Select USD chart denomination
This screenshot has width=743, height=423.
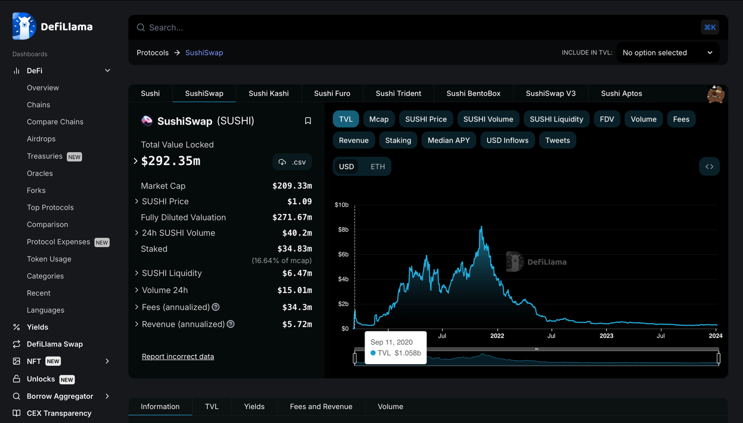(x=346, y=166)
